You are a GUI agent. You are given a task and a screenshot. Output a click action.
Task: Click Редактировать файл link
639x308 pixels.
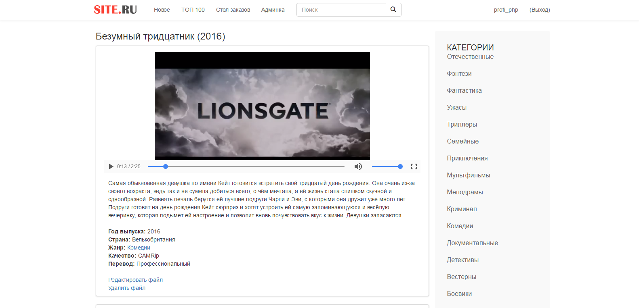coord(135,280)
